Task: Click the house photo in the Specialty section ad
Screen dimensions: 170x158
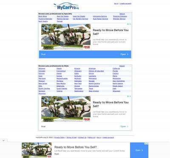Action: 66,37
